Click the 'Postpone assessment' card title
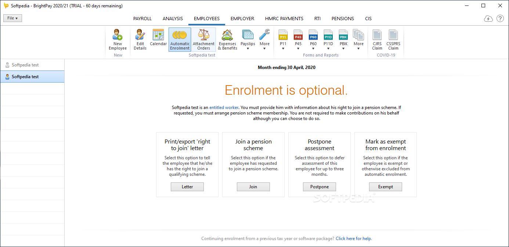 point(320,145)
